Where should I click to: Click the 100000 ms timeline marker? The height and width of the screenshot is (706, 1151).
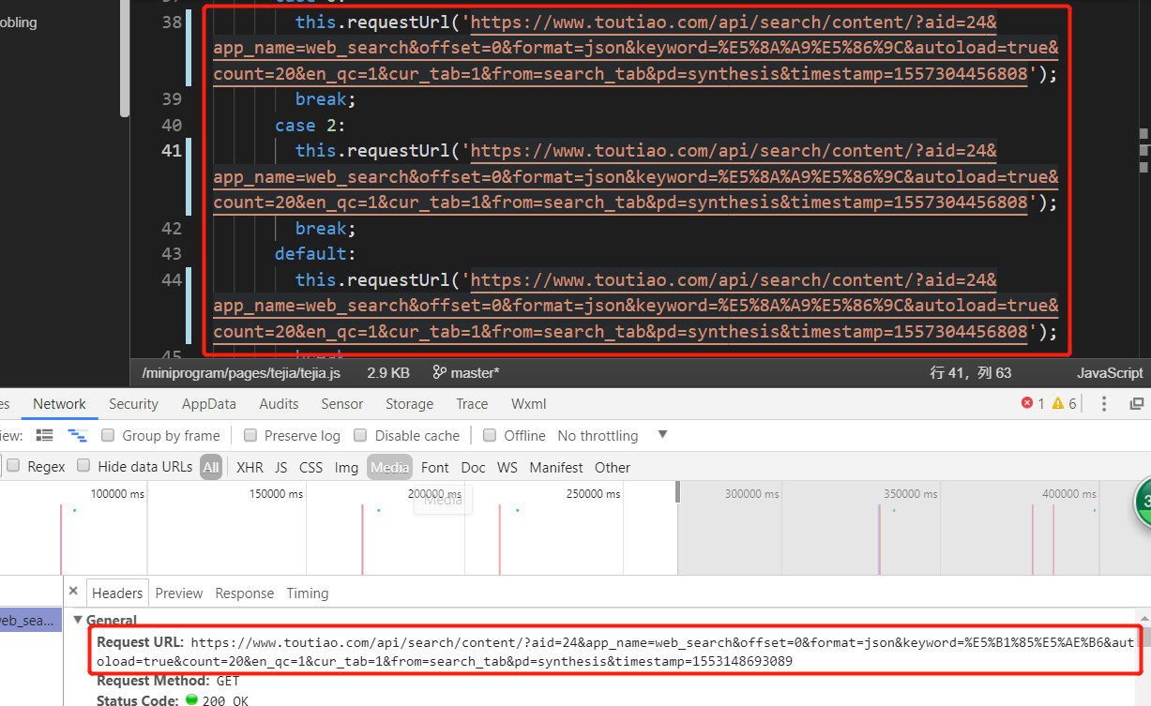click(x=117, y=493)
